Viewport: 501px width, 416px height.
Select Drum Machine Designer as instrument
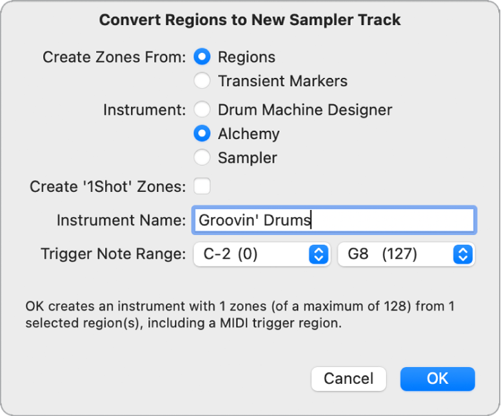click(202, 109)
